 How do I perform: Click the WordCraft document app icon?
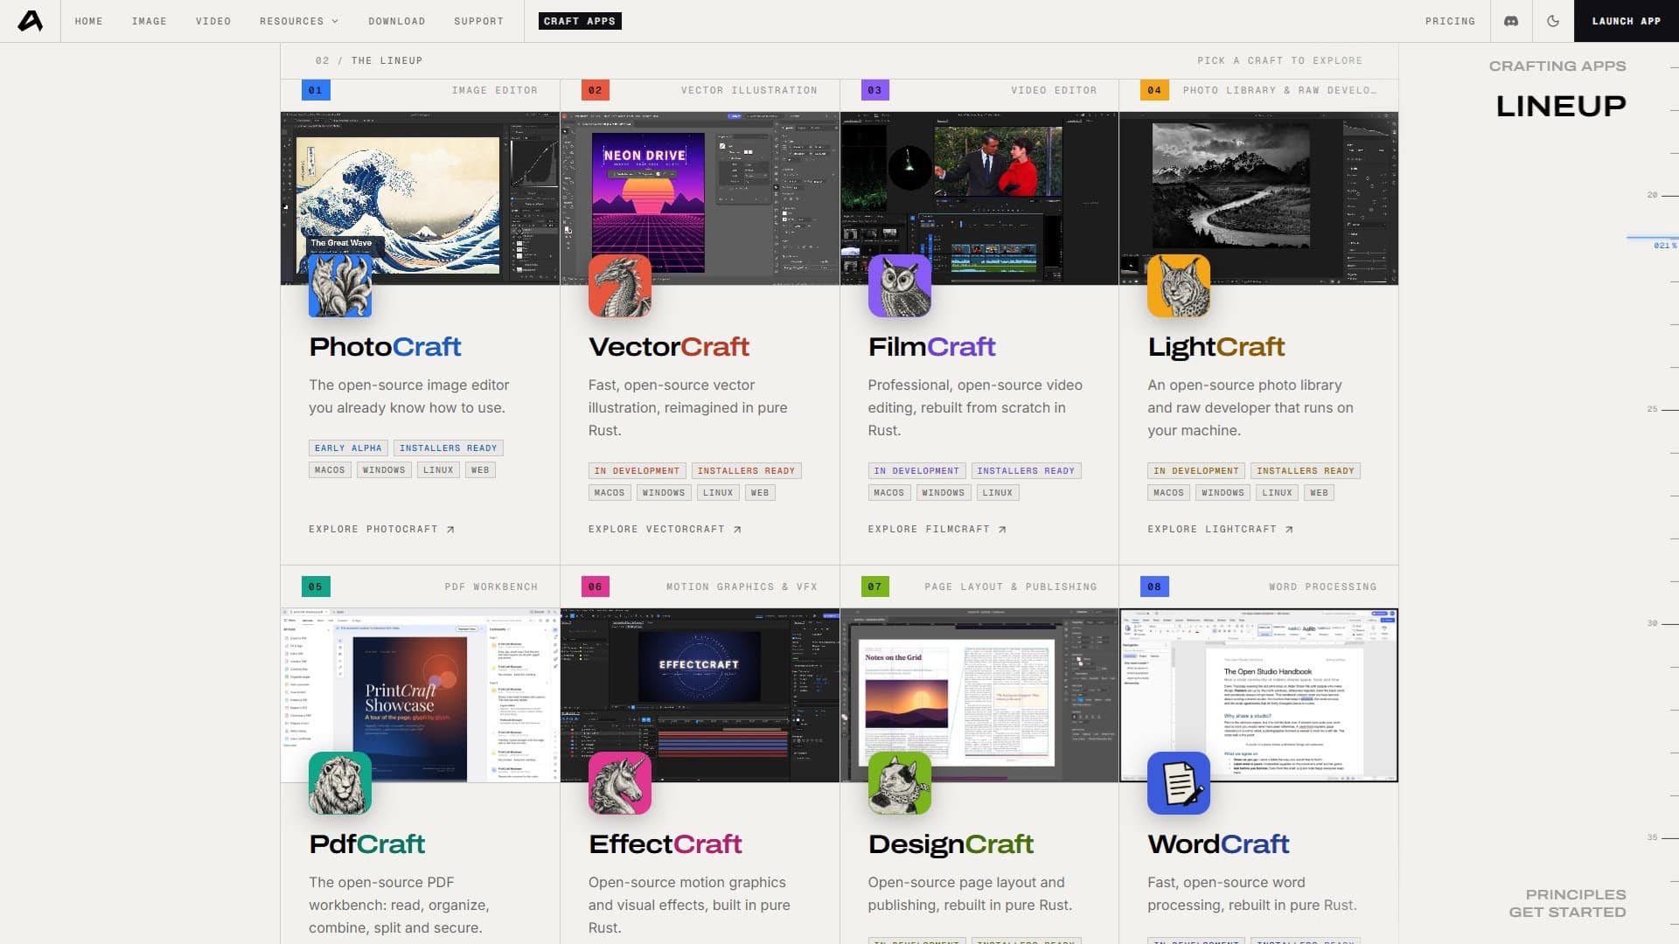tap(1179, 783)
